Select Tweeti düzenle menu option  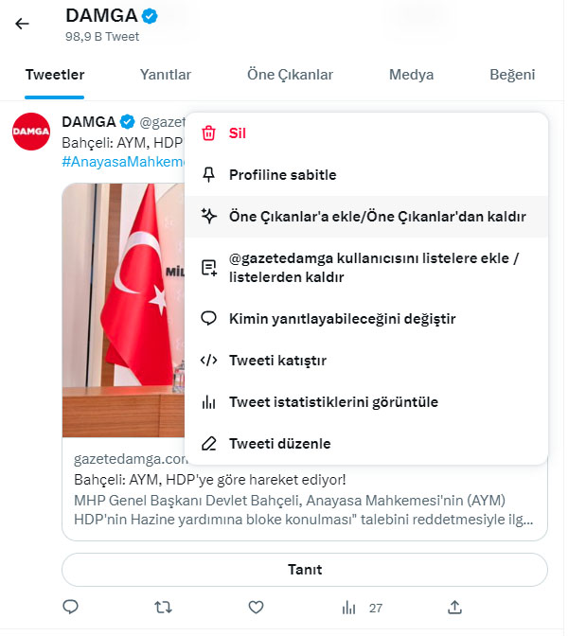pos(279,444)
